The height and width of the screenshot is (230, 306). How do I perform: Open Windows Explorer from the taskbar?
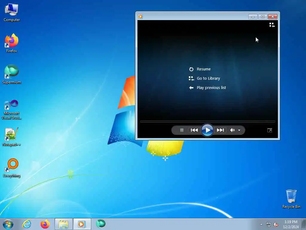click(x=64, y=224)
